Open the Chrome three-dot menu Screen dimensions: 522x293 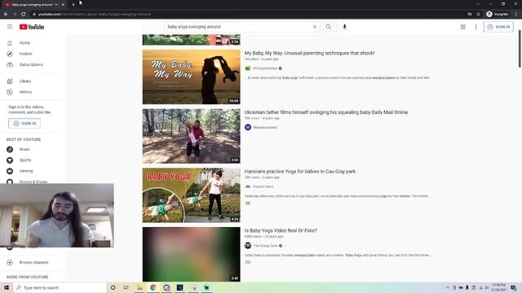pos(516,15)
